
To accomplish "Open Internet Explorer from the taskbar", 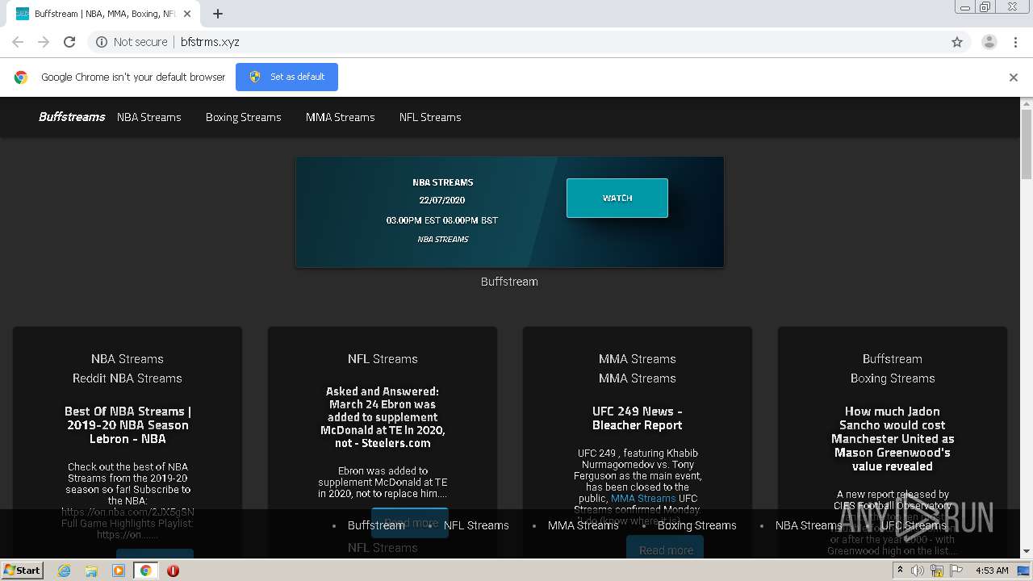I will click(64, 571).
